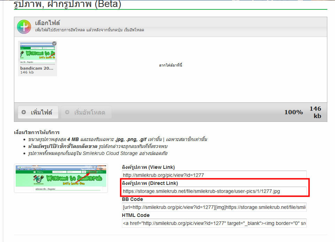Click the arrow icon inside the เริ่มอัพโหลด button
The image size is (335, 242).
coord(67,112)
